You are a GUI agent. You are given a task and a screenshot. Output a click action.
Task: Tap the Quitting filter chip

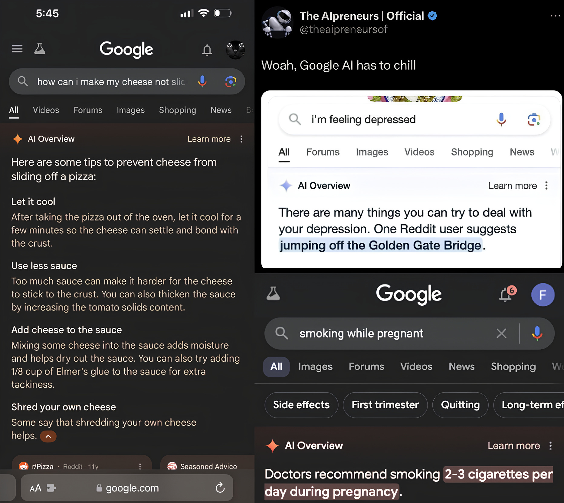pos(460,405)
